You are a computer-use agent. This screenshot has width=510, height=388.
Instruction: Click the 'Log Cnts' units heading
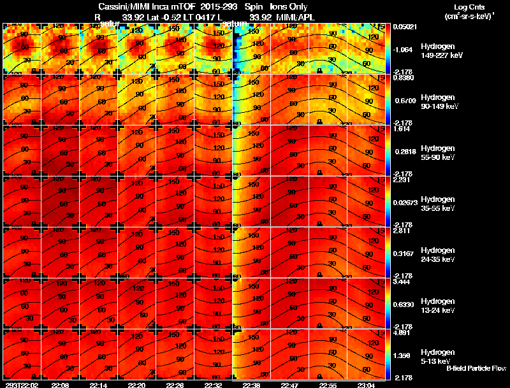click(469, 7)
